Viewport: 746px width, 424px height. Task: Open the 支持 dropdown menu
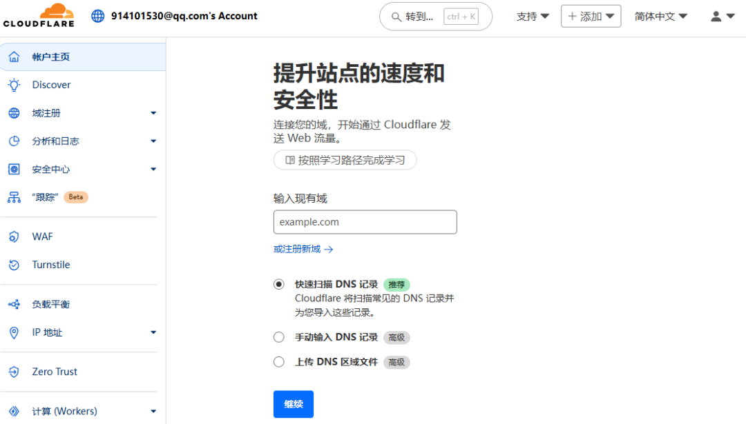point(533,17)
